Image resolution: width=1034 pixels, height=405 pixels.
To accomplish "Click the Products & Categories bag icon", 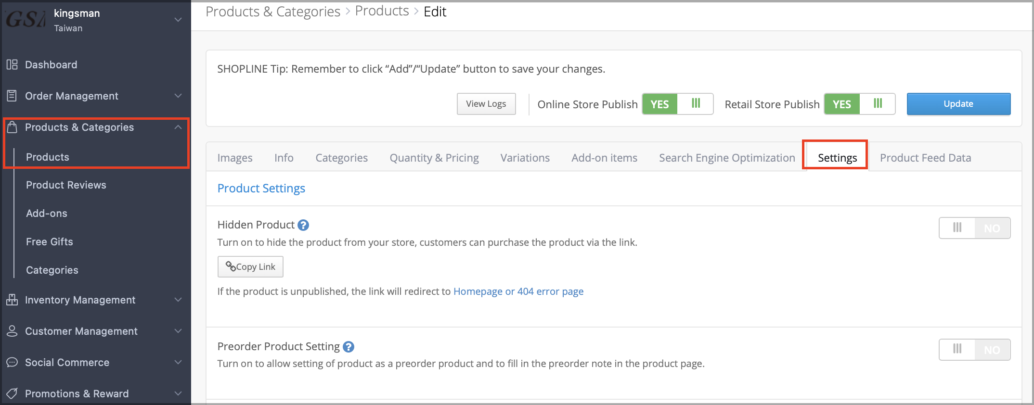I will (12, 127).
